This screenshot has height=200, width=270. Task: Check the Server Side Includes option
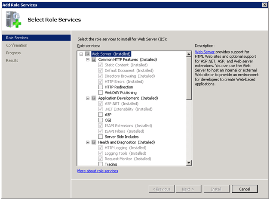pyautogui.click(x=101, y=137)
